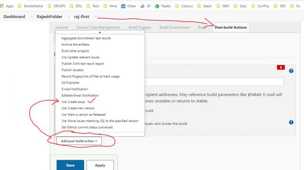This screenshot has width=304, height=170.
Task: Choose Jira: Move issues matching JQL option
Action: point(100,121)
